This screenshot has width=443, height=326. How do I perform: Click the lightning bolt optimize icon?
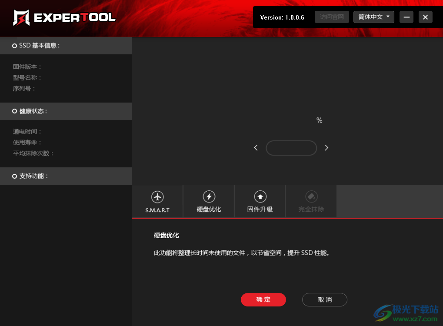click(x=209, y=196)
